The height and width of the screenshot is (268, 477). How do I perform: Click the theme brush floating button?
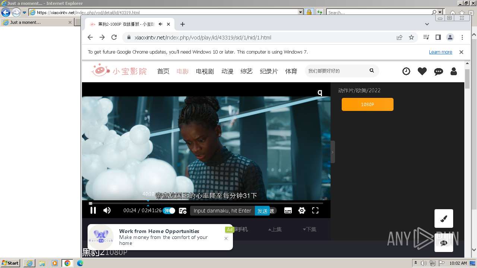(x=444, y=218)
